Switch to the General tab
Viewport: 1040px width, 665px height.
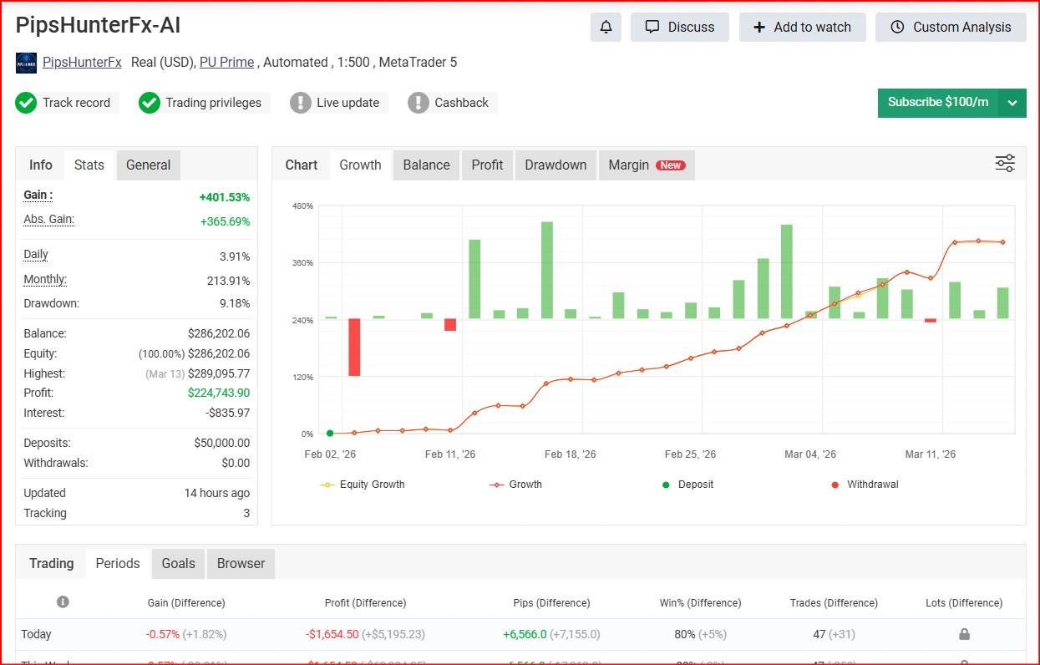pyautogui.click(x=149, y=165)
